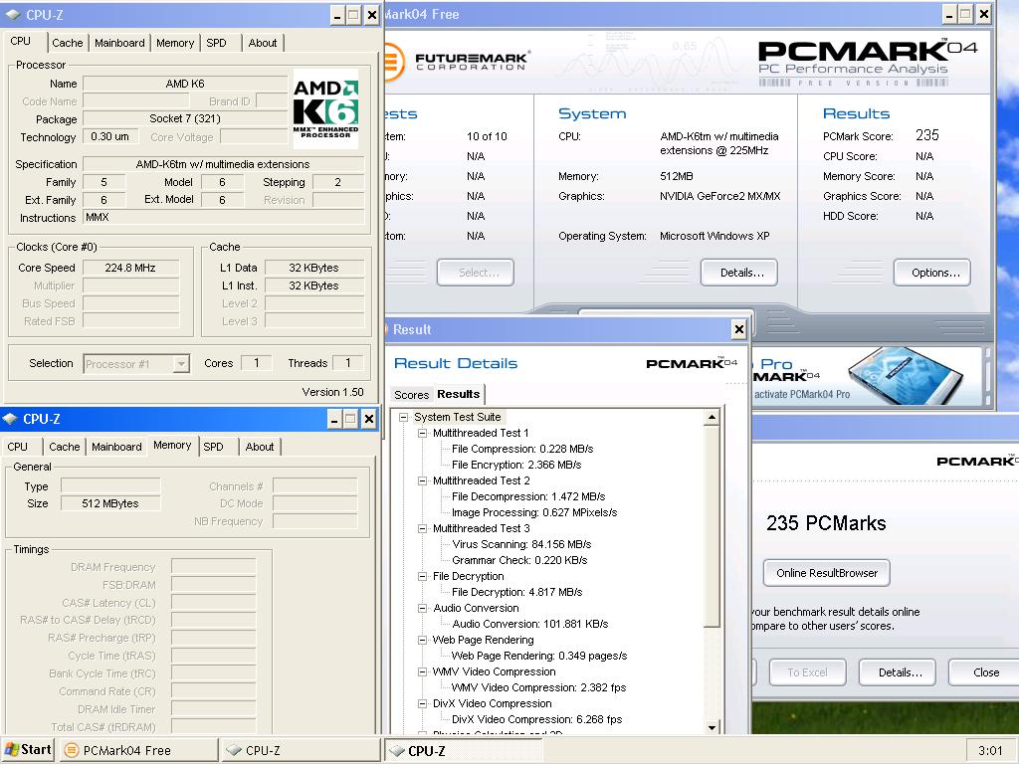Screen dimensions: 1019x764
Task: Collapse the Multithreaded Test 2 node
Action: [x=422, y=480]
